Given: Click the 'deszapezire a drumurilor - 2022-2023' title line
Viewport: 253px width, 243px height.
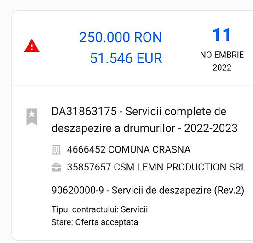Looking at the screenshot, I should point(144,128).
